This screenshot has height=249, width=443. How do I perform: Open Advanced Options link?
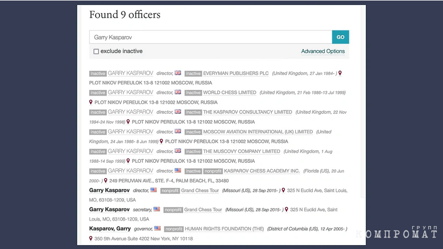click(x=323, y=51)
